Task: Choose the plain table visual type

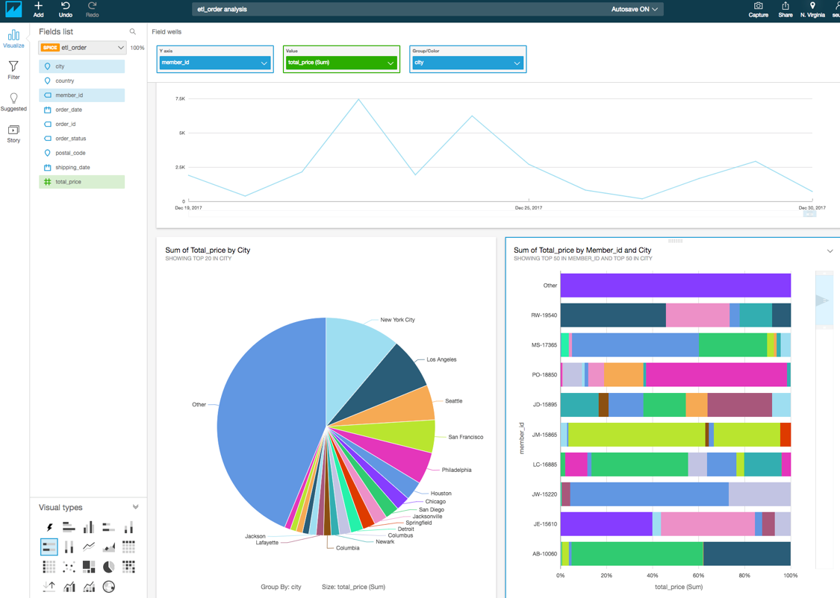Action: pos(49,567)
